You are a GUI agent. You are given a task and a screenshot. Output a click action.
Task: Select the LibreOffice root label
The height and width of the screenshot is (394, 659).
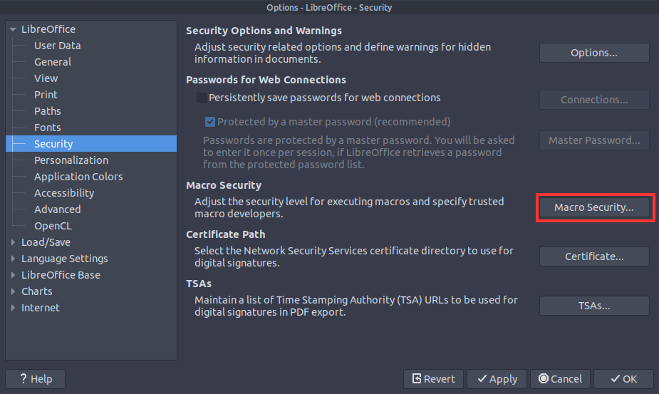tap(48, 29)
